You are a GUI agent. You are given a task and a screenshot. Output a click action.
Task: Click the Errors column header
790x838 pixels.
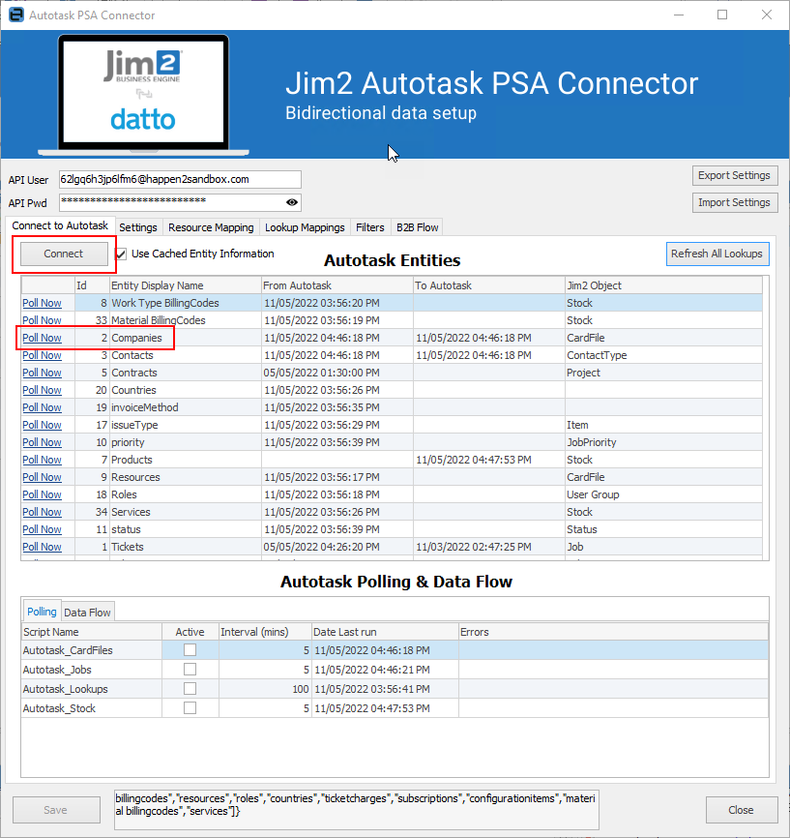(x=613, y=632)
